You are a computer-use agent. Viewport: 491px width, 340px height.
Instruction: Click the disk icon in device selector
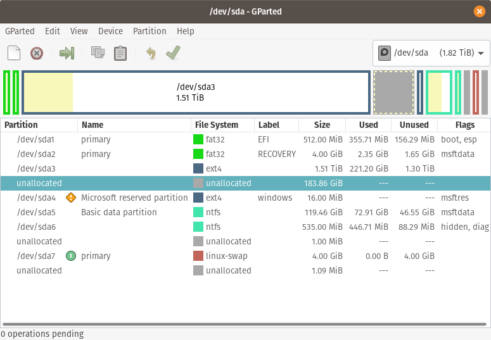(384, 53)
